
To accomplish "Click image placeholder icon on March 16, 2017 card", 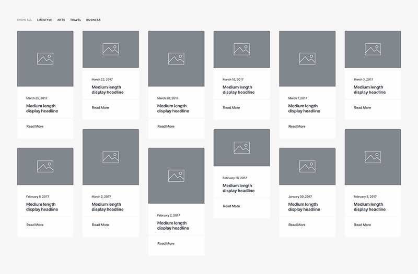I will (241, 49).
